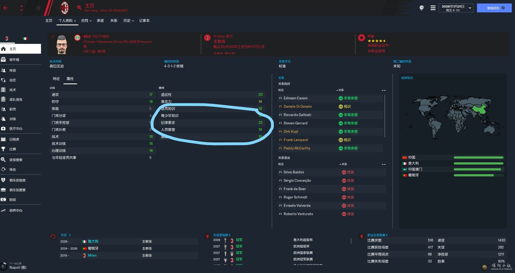
Task: Click the 适应性 attribute row valued 20
Action: tap(212, 94)
